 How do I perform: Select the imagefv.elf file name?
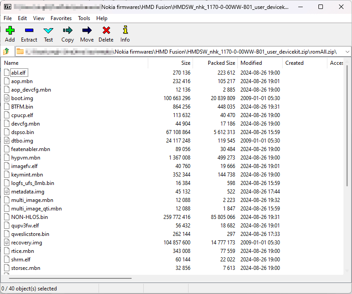click(x=24, y=166)
